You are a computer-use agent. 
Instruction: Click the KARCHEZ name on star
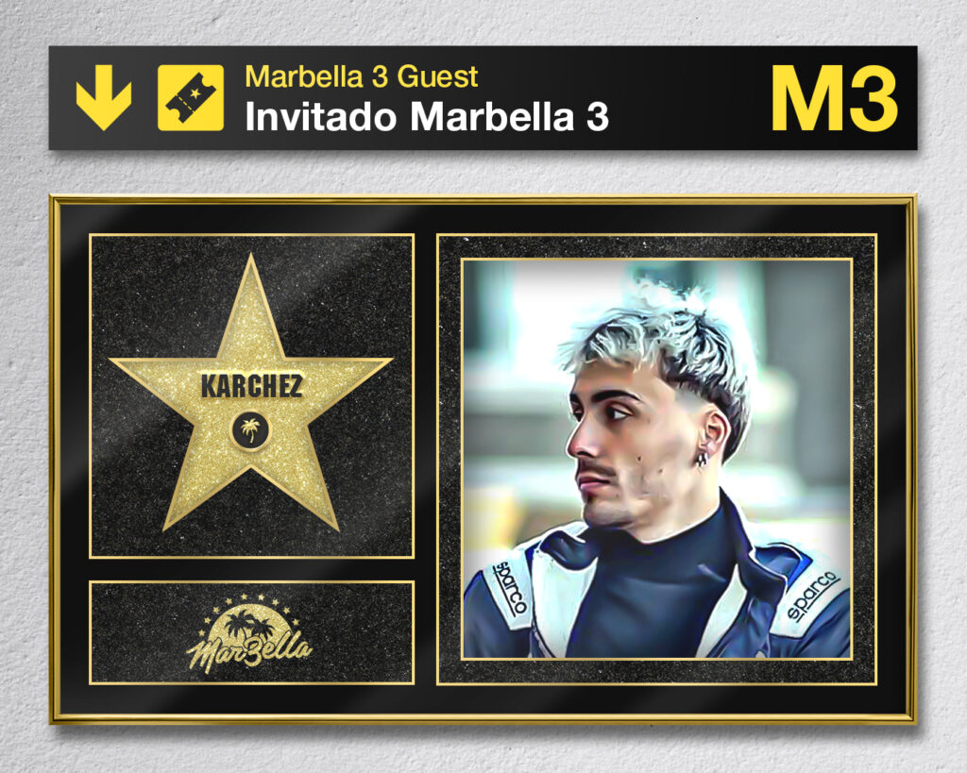pos(251,386)
